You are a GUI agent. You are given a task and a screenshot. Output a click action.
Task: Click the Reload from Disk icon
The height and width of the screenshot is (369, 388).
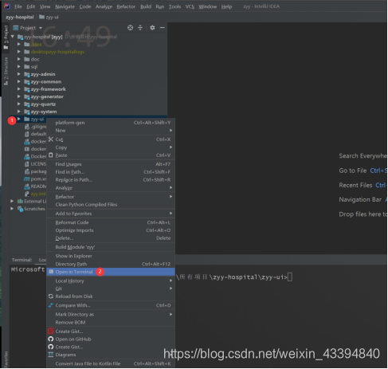click(51, 296)
